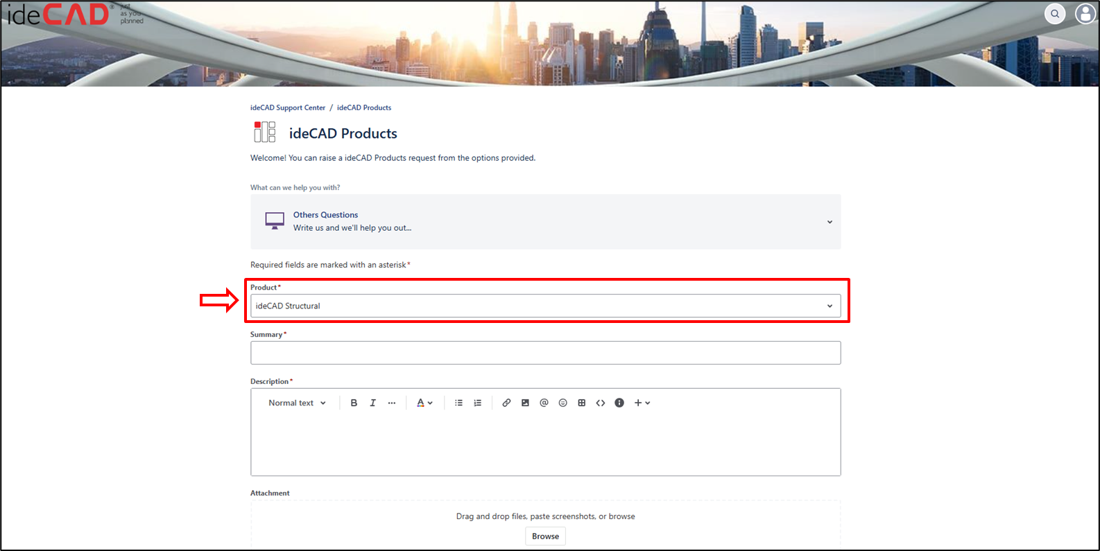Insert a numbered list
Viewport: 1100px width, 551px height.
[478, 403]
